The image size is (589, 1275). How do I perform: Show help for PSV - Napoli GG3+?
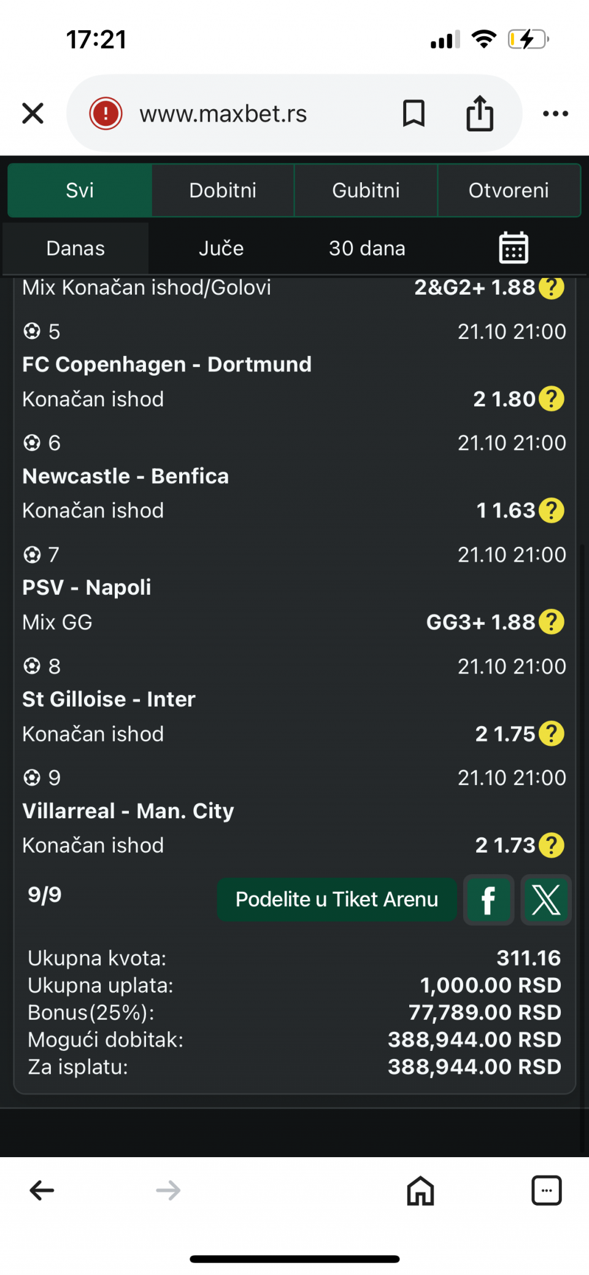pyautogui.click(x=552, y=622)
